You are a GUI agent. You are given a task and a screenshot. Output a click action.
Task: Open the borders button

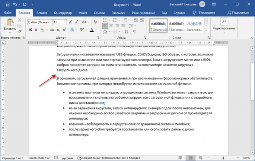pyautogui.click(x=115, y=31)
